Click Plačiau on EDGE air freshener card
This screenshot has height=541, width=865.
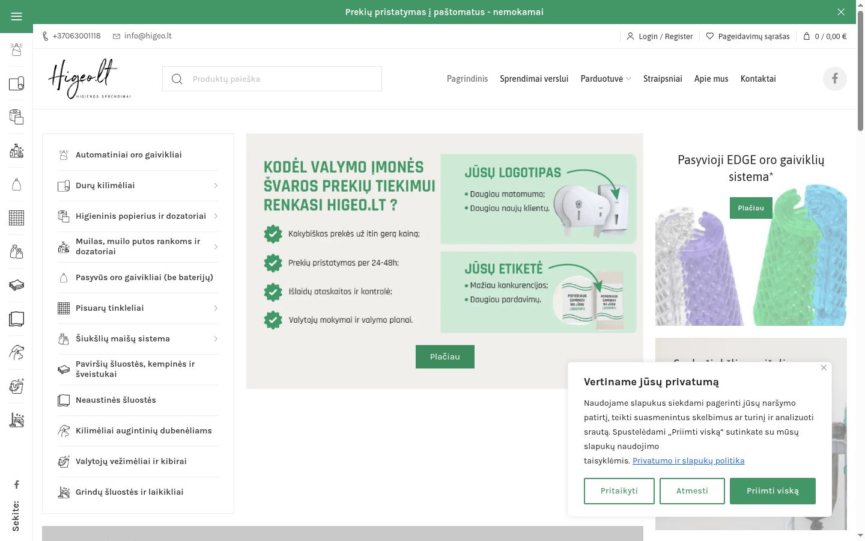coord(751,208)
